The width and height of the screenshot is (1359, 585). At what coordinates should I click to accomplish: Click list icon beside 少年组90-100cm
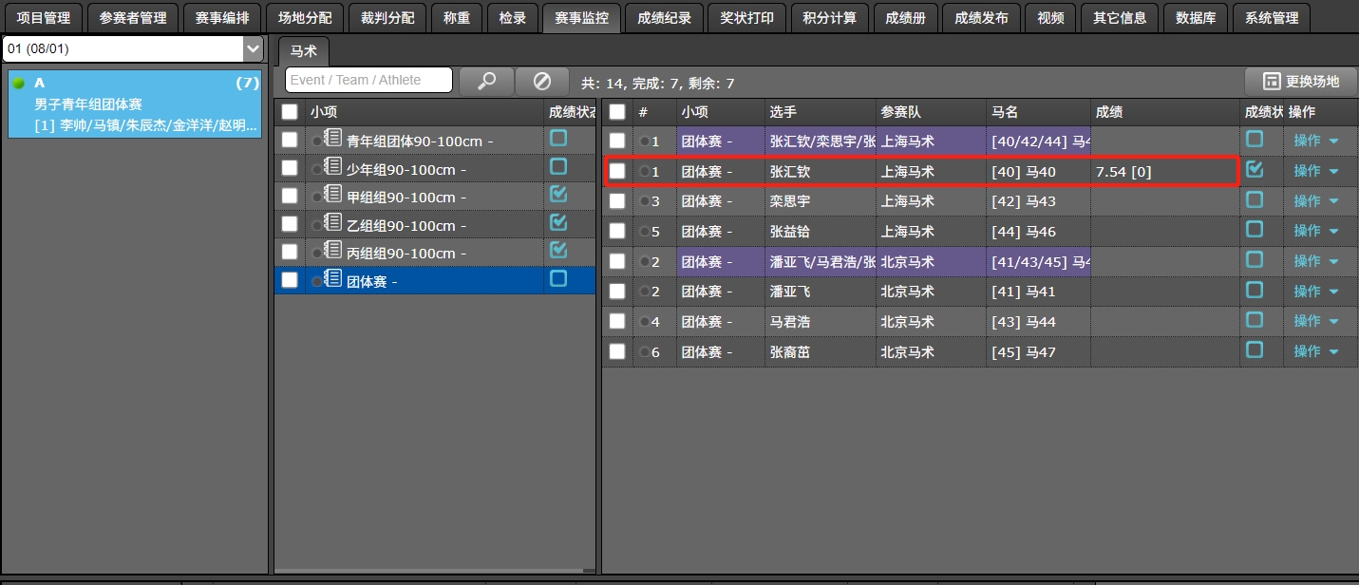click(333, 168)
